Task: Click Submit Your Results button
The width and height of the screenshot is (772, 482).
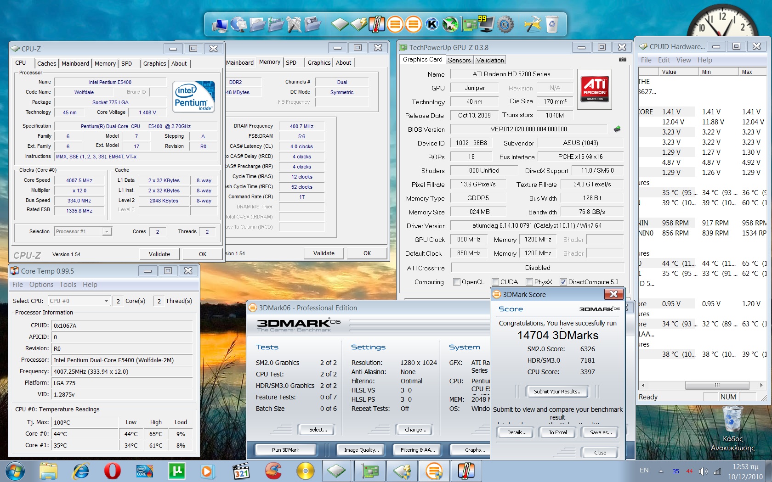Action: pos(557,392)
